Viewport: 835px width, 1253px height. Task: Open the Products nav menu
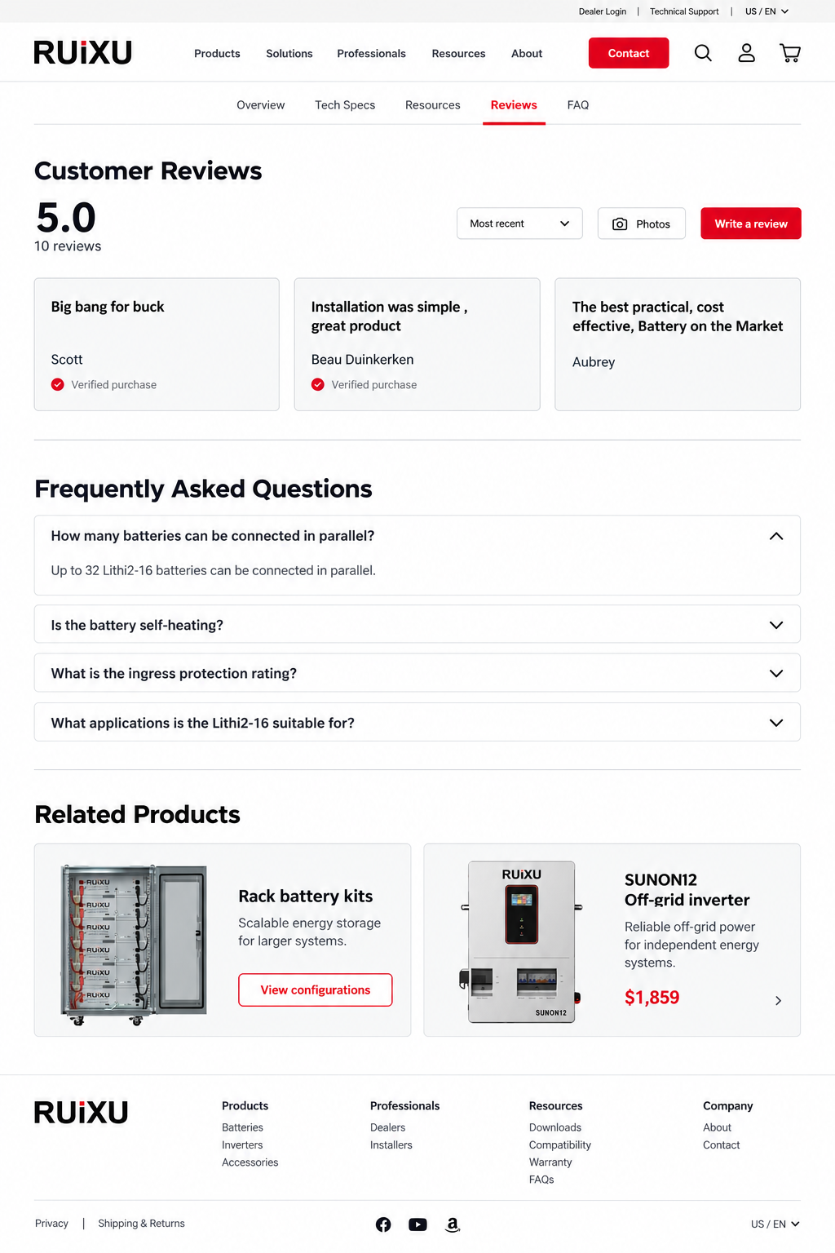pyautogui.click(x=217, y=53)
